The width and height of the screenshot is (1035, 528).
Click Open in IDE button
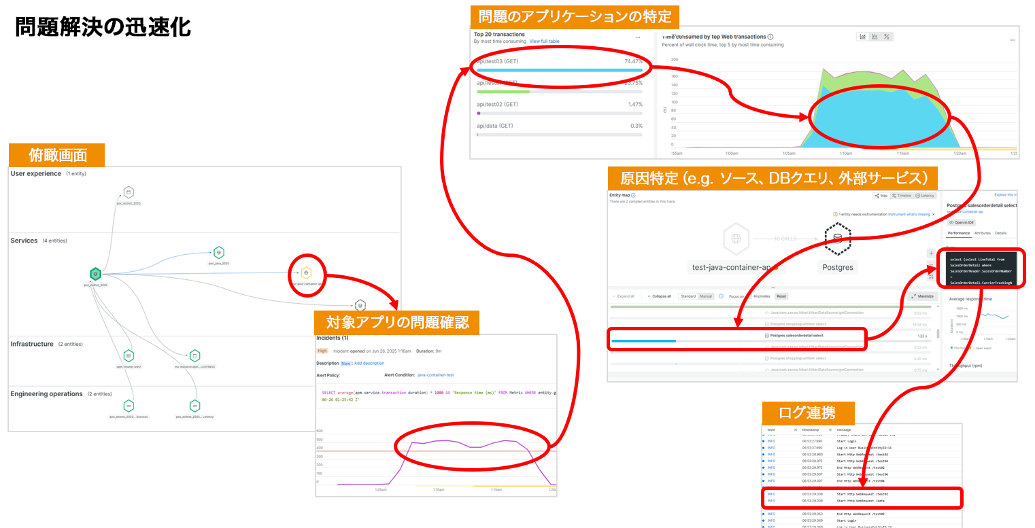coord(961,222)
